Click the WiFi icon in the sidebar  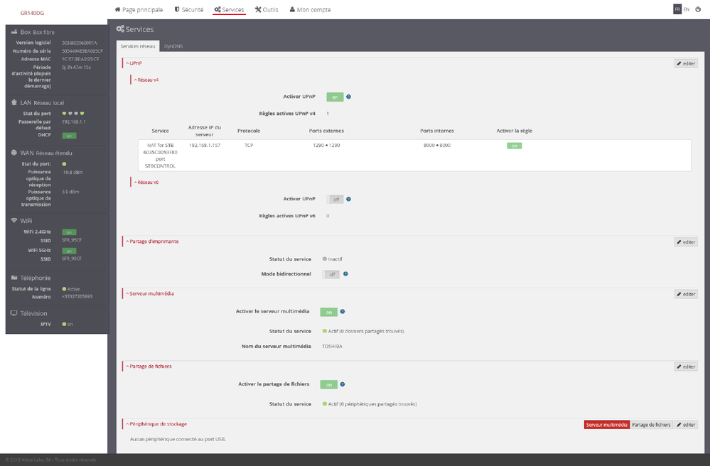point(14,221)
